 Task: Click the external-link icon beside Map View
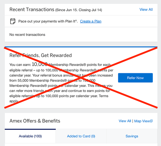[x=151, y=121]
